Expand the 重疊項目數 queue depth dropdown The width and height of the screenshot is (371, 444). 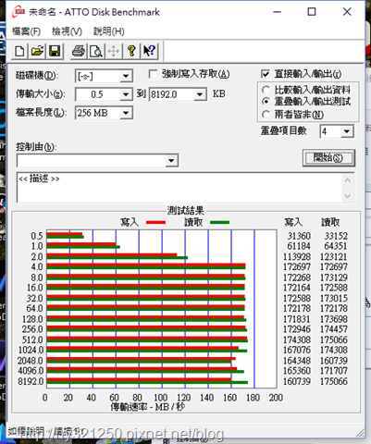pyautogui.click(x=347, y=131)
